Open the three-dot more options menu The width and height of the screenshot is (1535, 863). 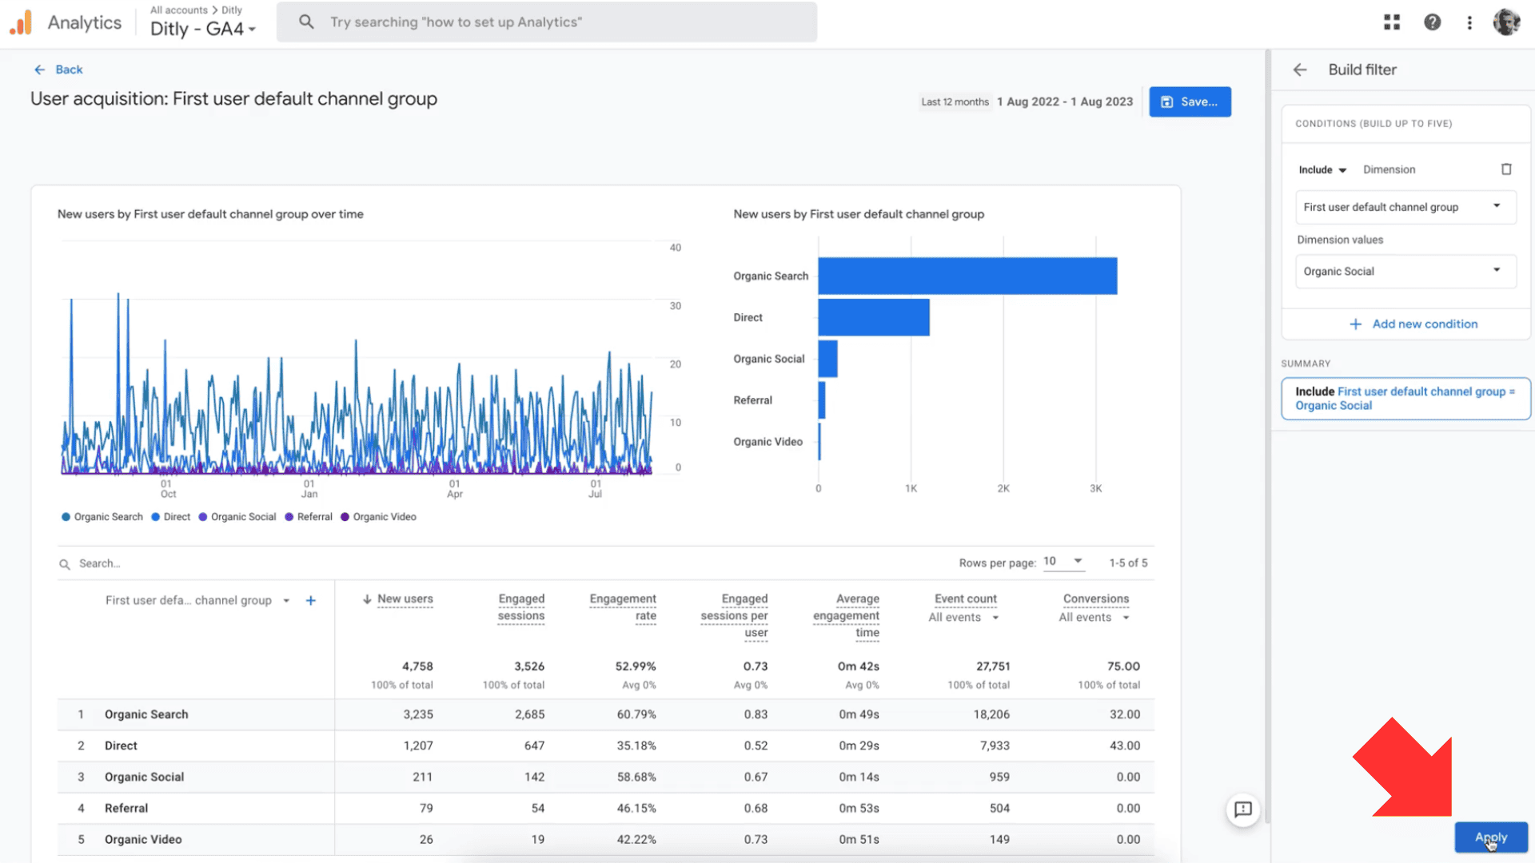pyautogui.click(x=1469, y=22)
